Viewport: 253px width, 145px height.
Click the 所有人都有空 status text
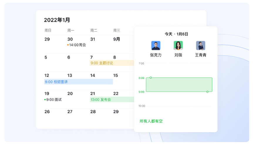(151, 121)
